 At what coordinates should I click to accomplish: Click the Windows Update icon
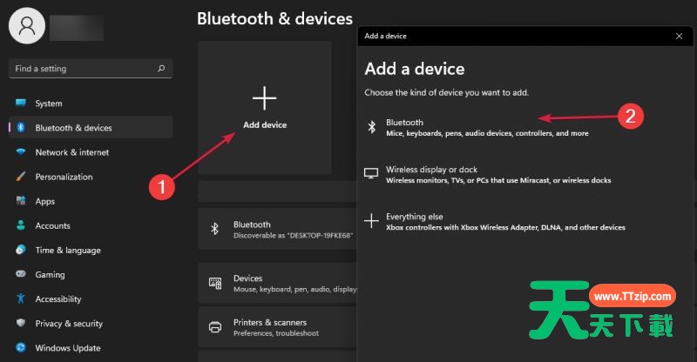pos(20,347)
